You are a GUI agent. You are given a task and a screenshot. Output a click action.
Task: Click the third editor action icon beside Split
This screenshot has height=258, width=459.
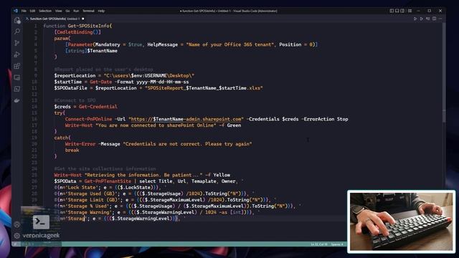[427, 19]
